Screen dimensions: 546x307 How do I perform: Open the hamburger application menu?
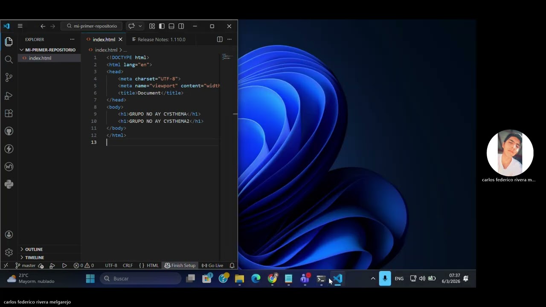click(20, 26)
